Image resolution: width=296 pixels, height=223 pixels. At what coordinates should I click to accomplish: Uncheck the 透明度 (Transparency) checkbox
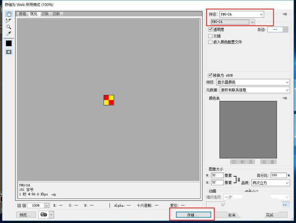tap(210, 29)
